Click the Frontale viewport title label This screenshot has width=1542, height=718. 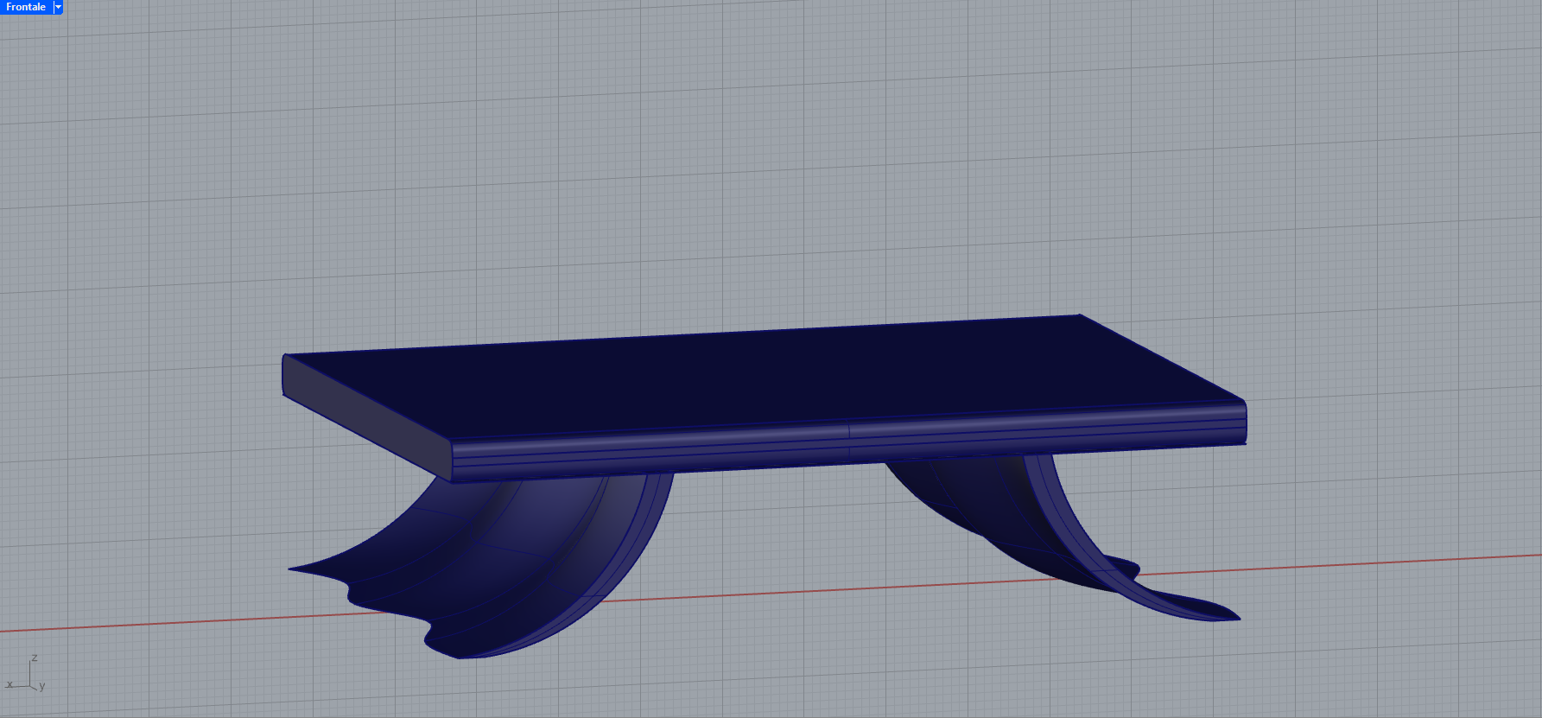26,7
